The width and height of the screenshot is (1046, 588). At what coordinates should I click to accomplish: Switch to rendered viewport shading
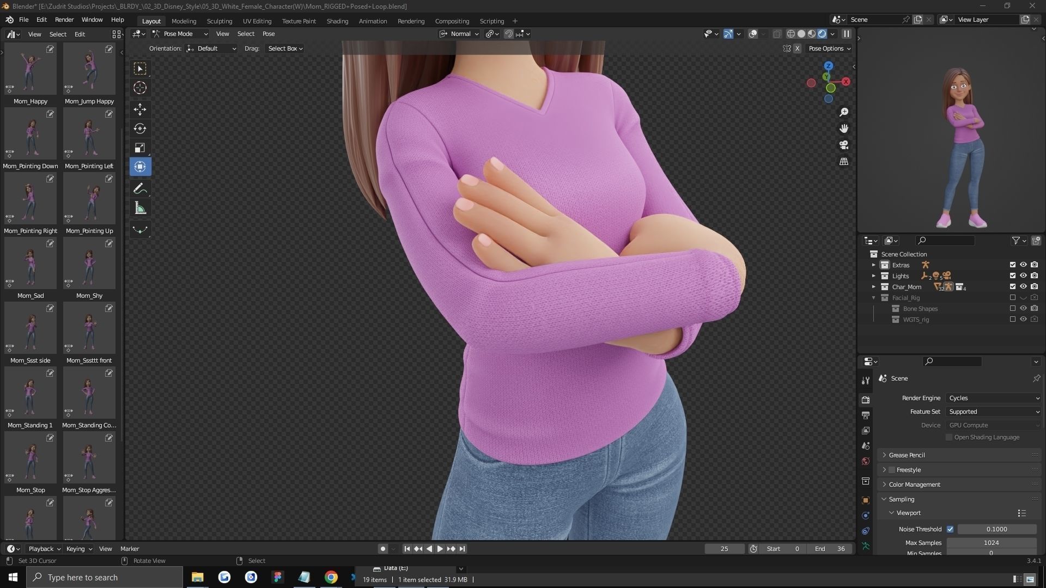tap(822, 34)
